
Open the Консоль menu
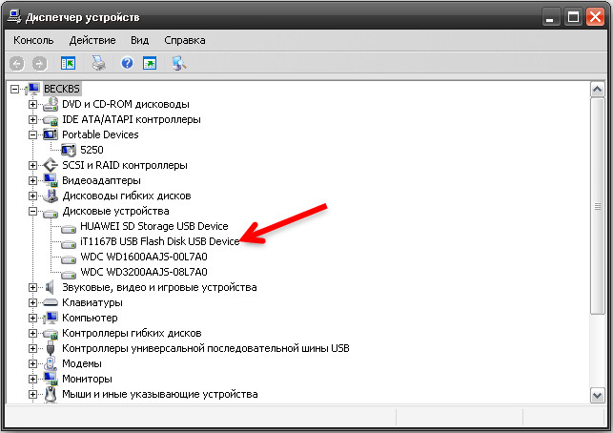coord(33,41)
